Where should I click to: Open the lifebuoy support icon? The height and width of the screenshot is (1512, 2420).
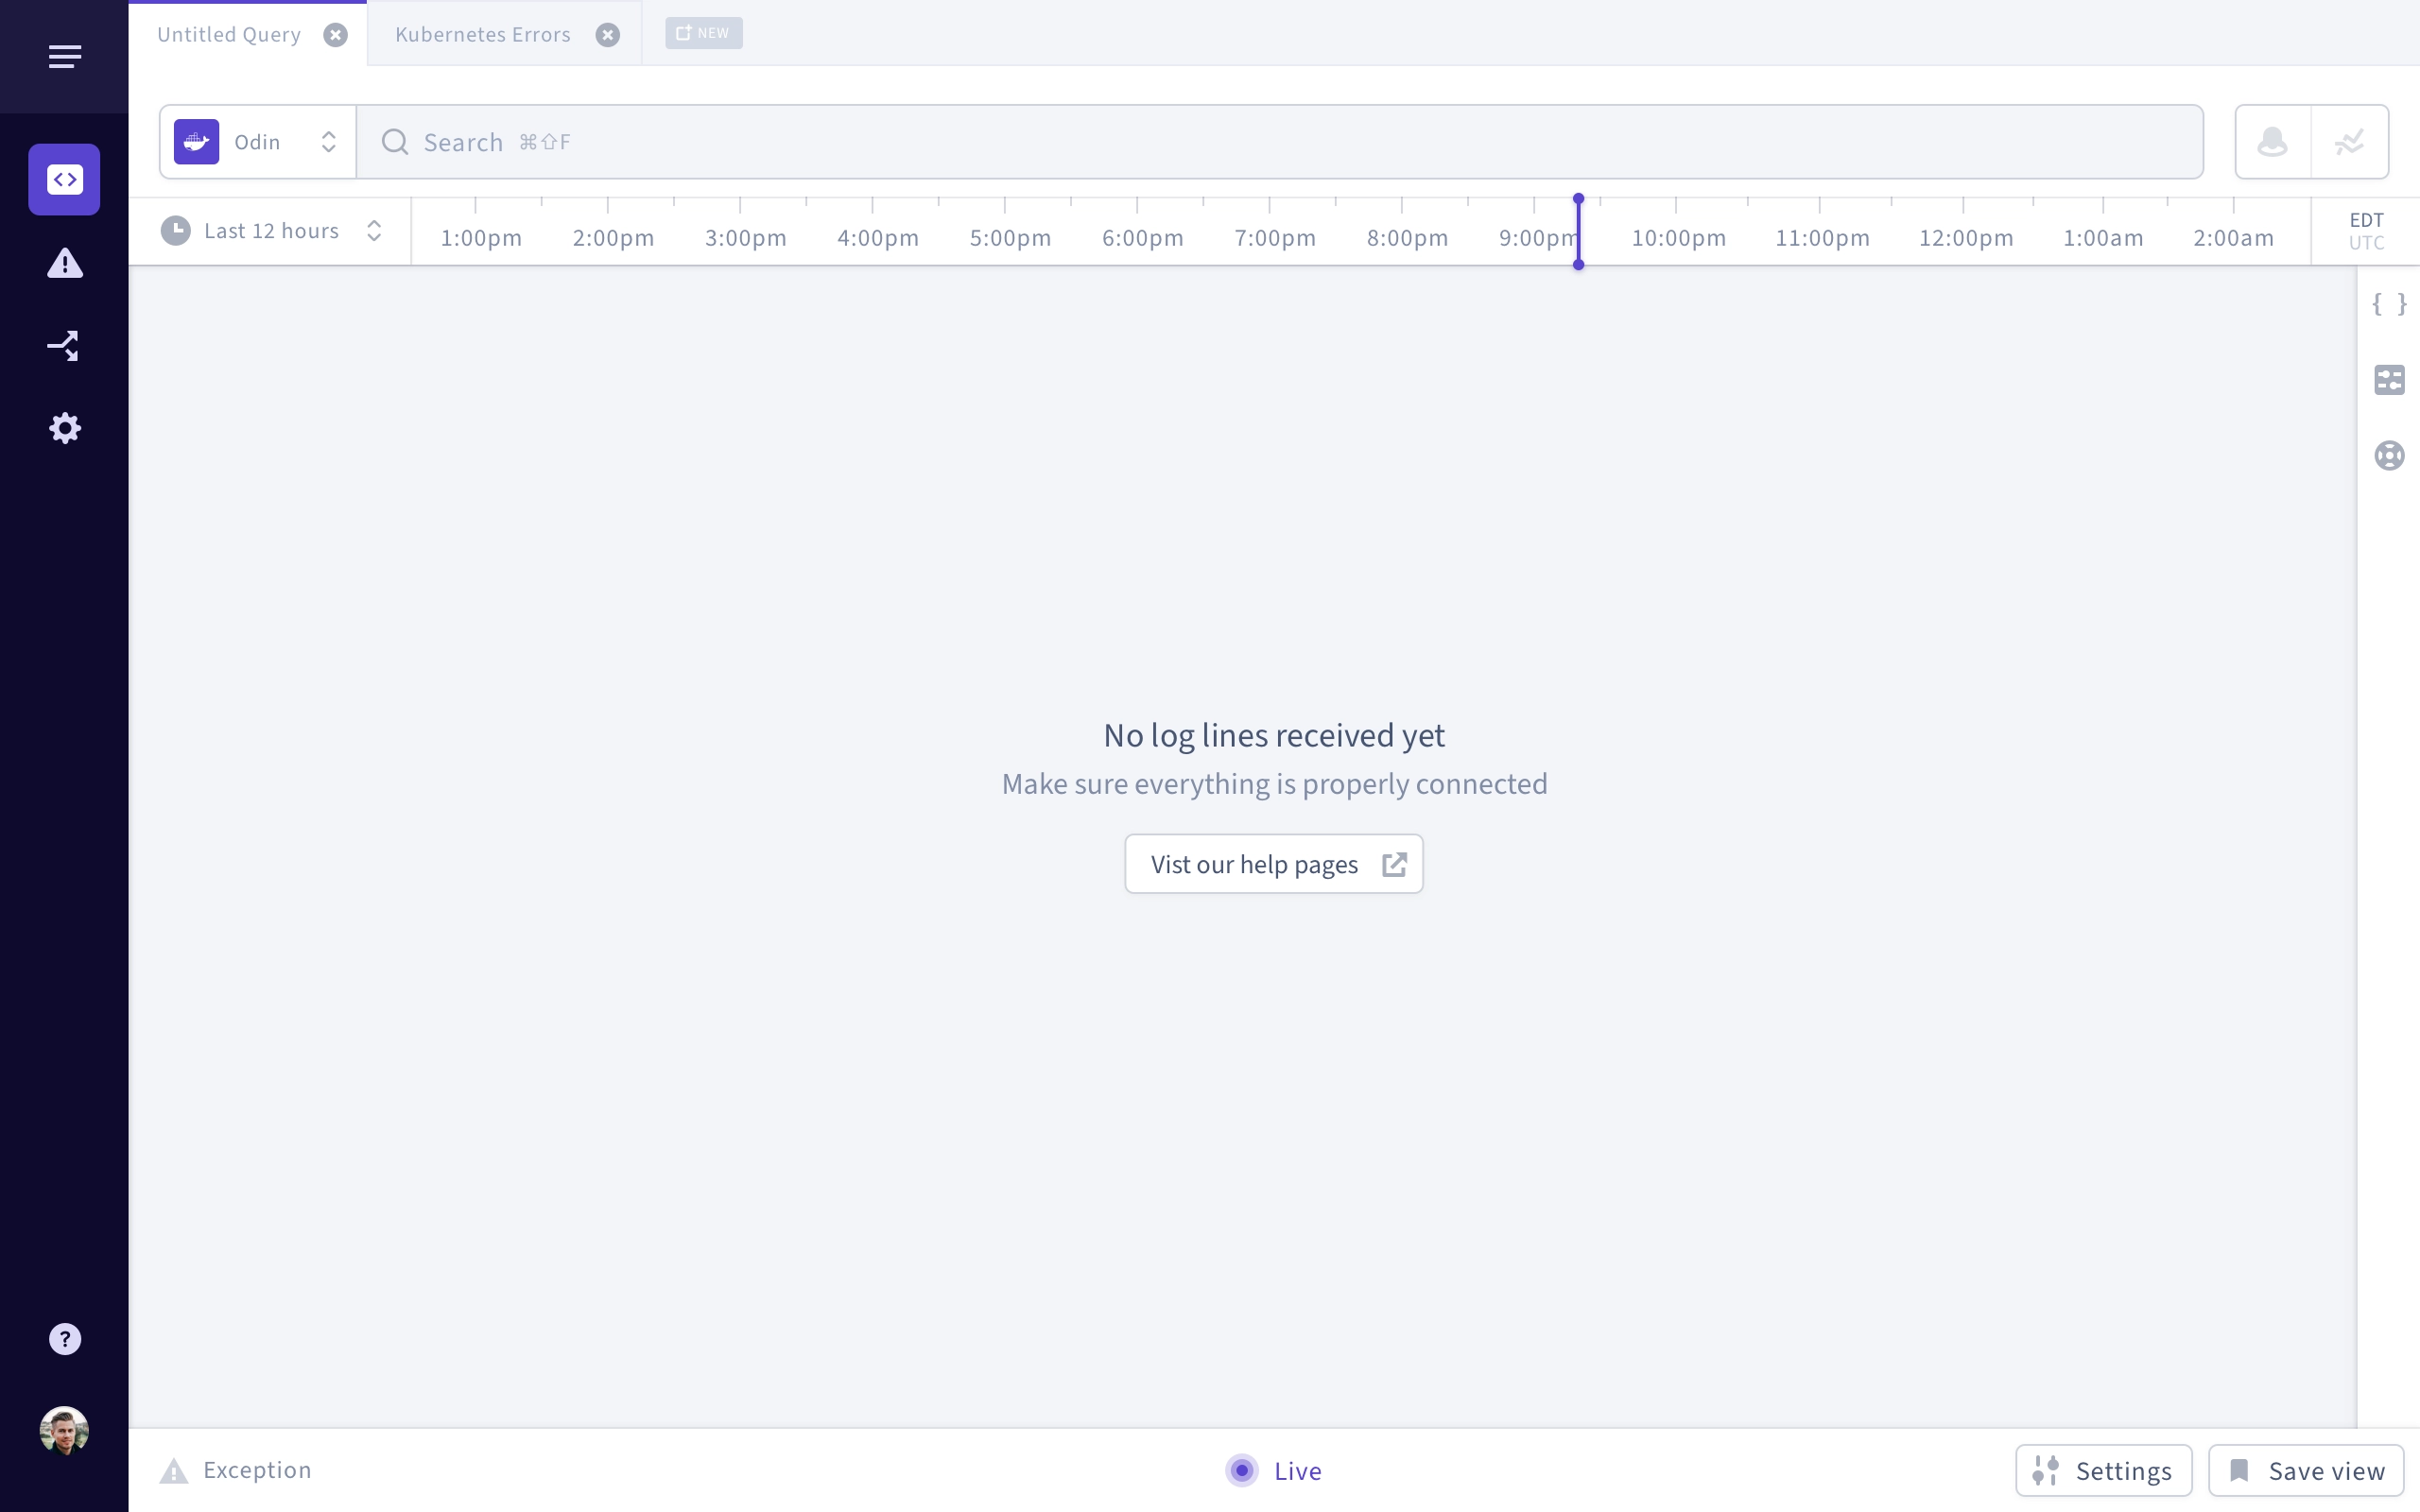tap(2389, 456)
